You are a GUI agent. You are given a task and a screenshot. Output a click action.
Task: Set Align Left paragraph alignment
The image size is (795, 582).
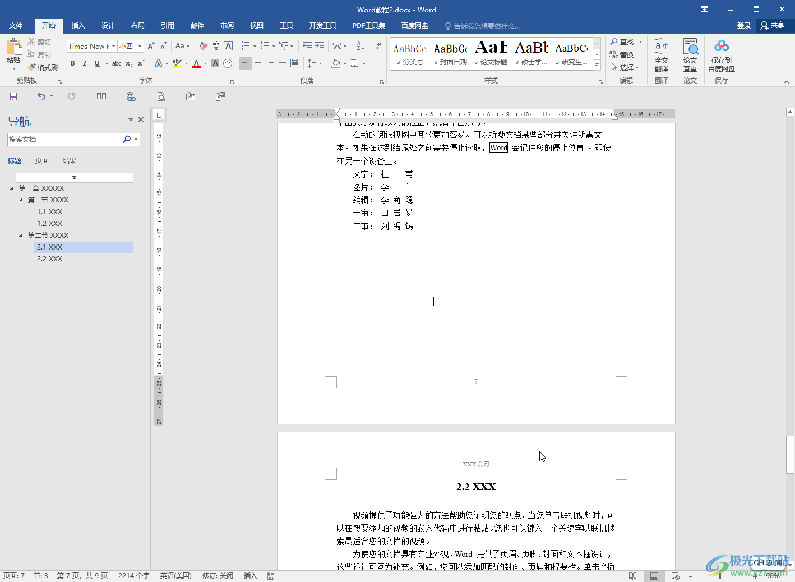[x=246, y=63]
